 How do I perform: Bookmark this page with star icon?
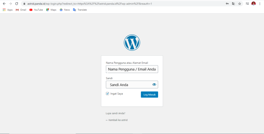tap(240, 4)
